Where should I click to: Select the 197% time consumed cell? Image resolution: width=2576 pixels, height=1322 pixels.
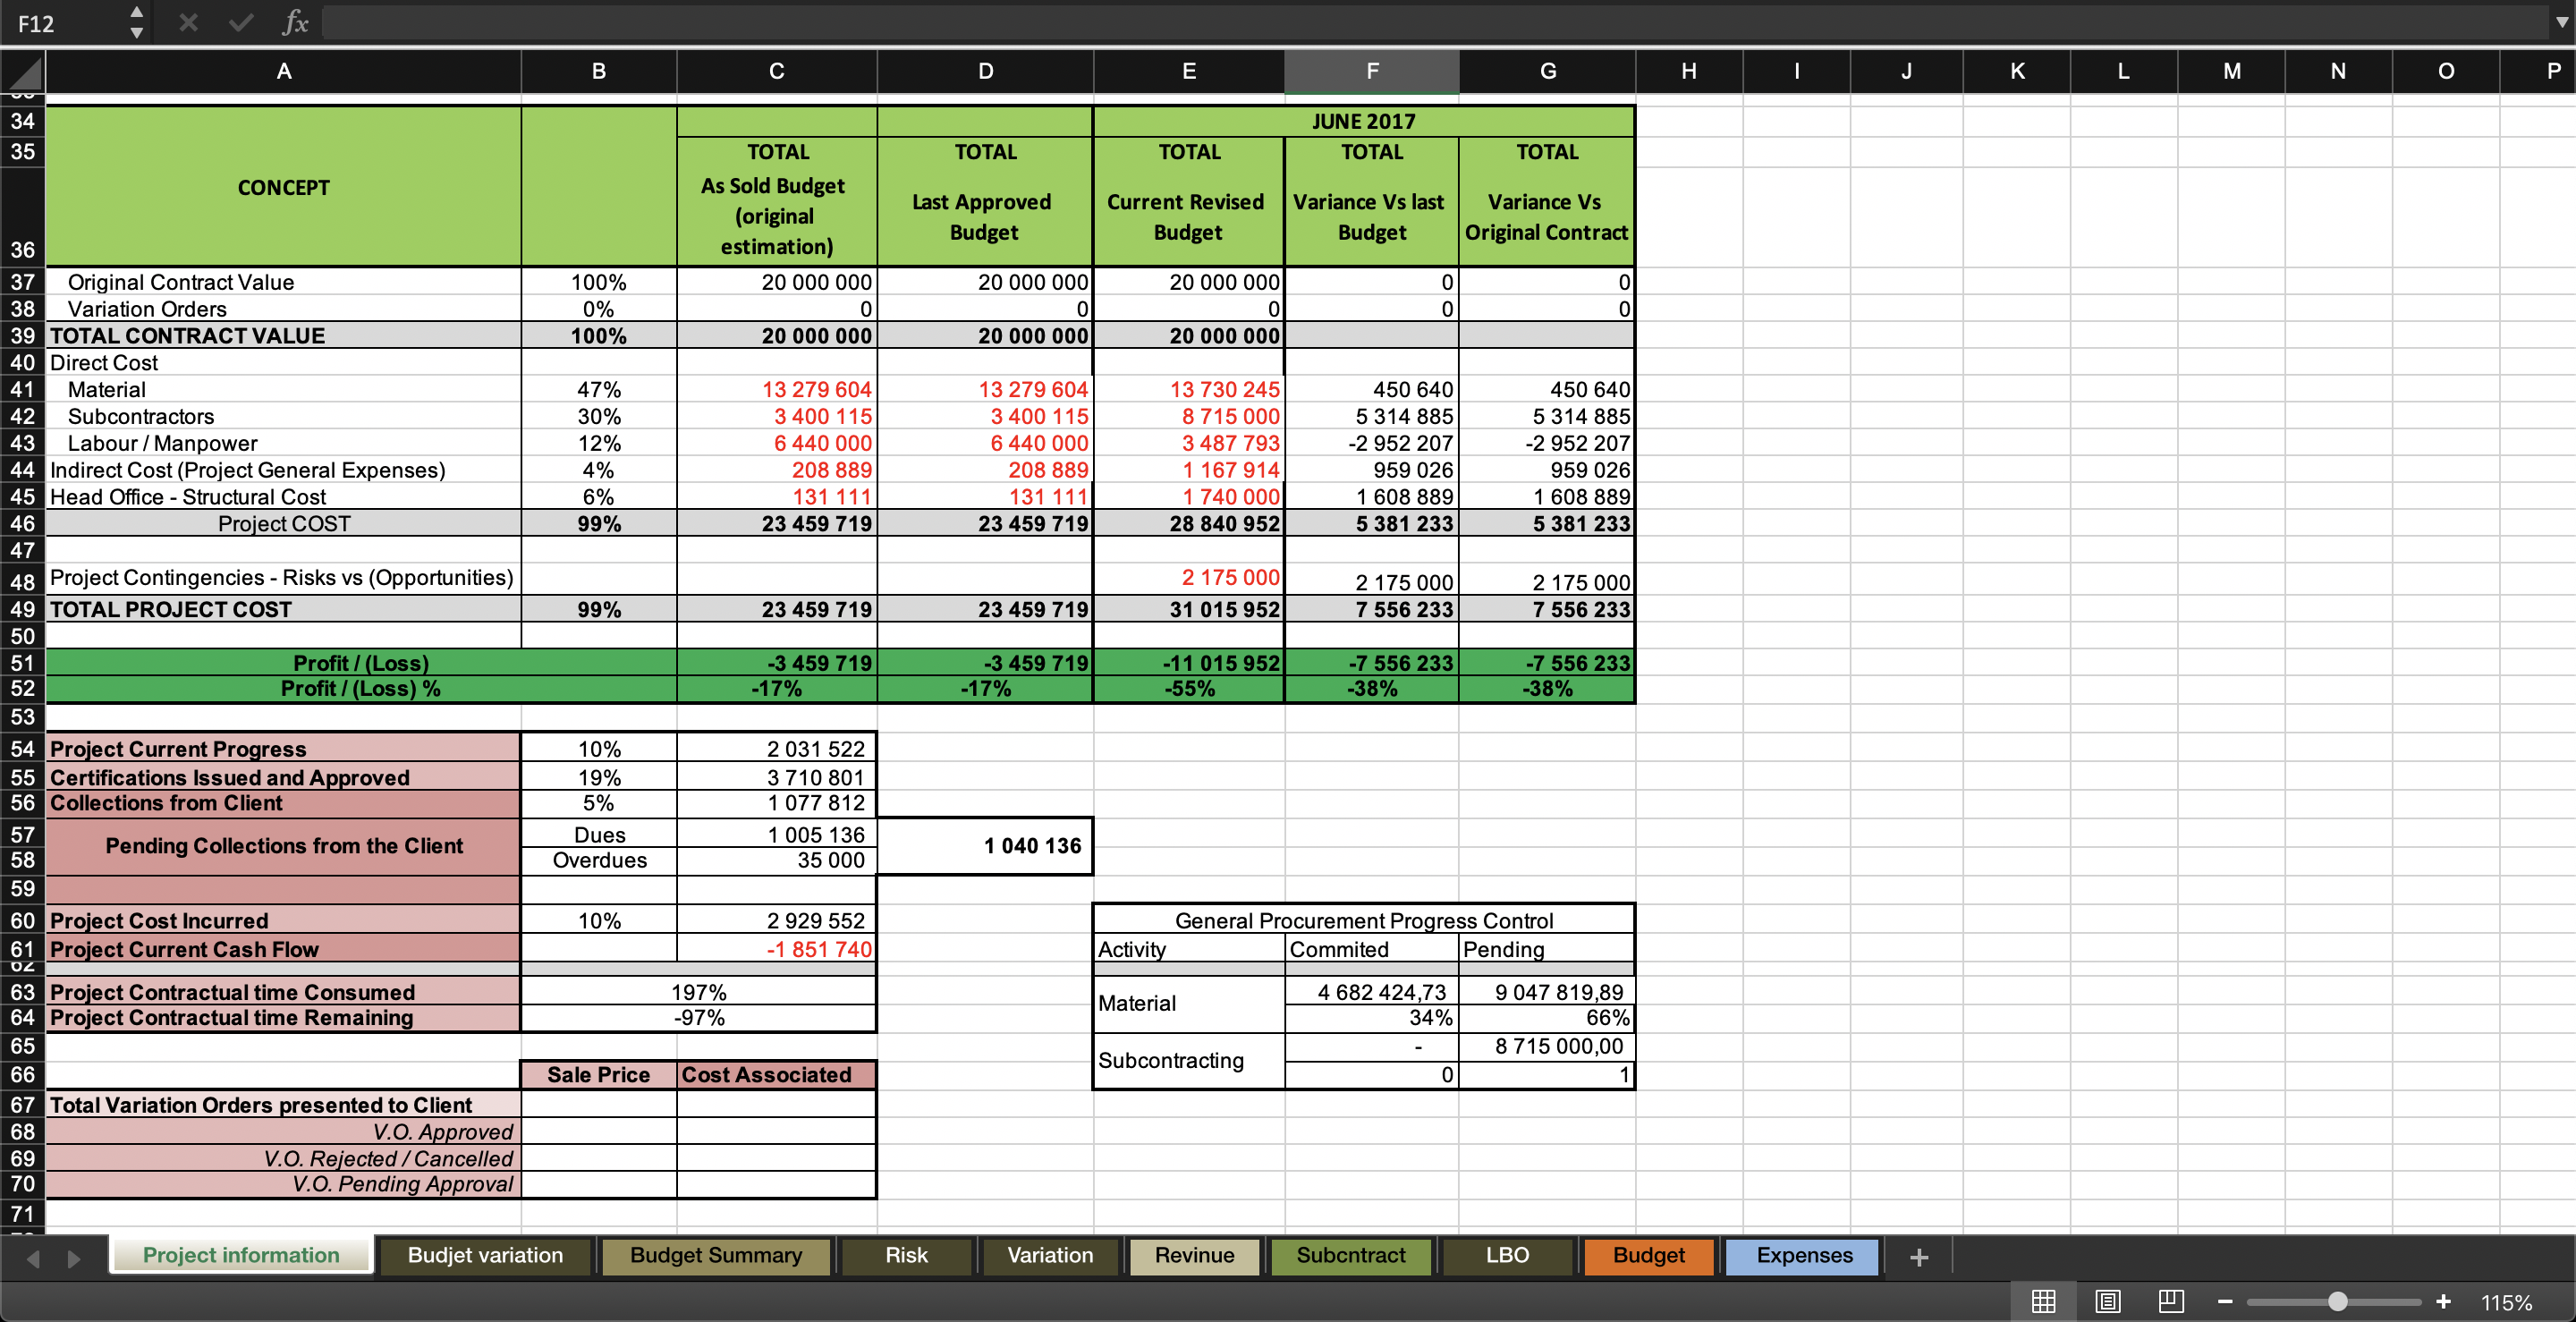pyautogui.click(x=698, y=992)
